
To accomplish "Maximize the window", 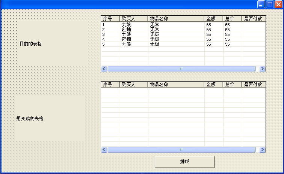I will point(270,4).
